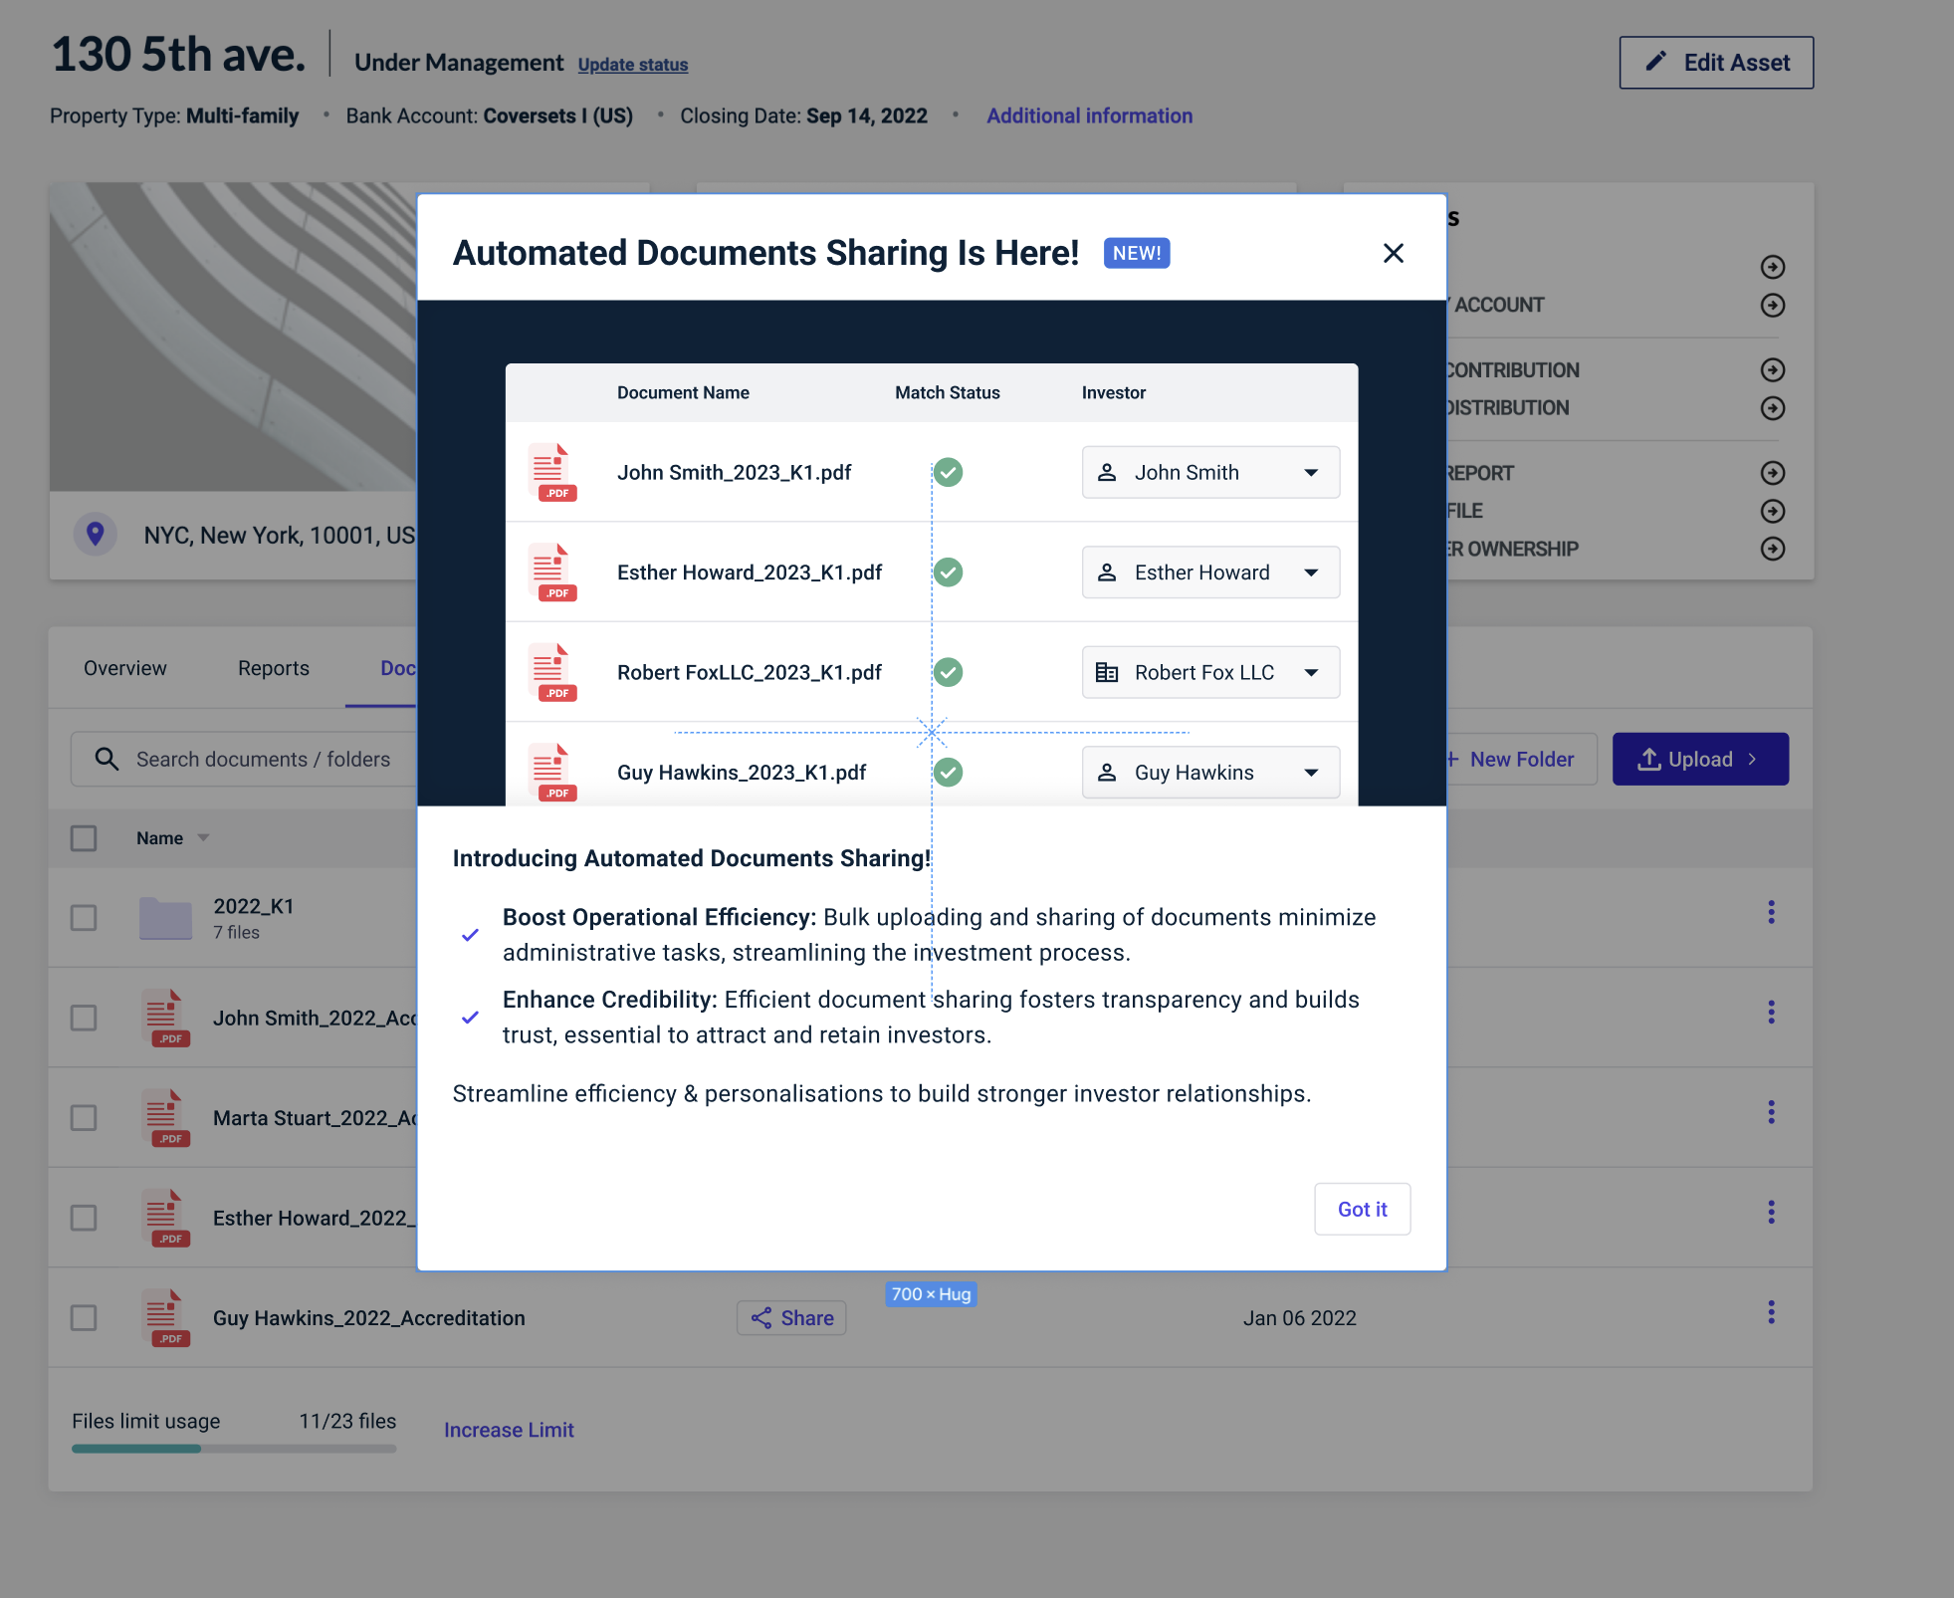Select checkbox for Guy Hawkins_2022_Accreditation
The height and width of the screenshot is (1598, 1954).
84,1317
